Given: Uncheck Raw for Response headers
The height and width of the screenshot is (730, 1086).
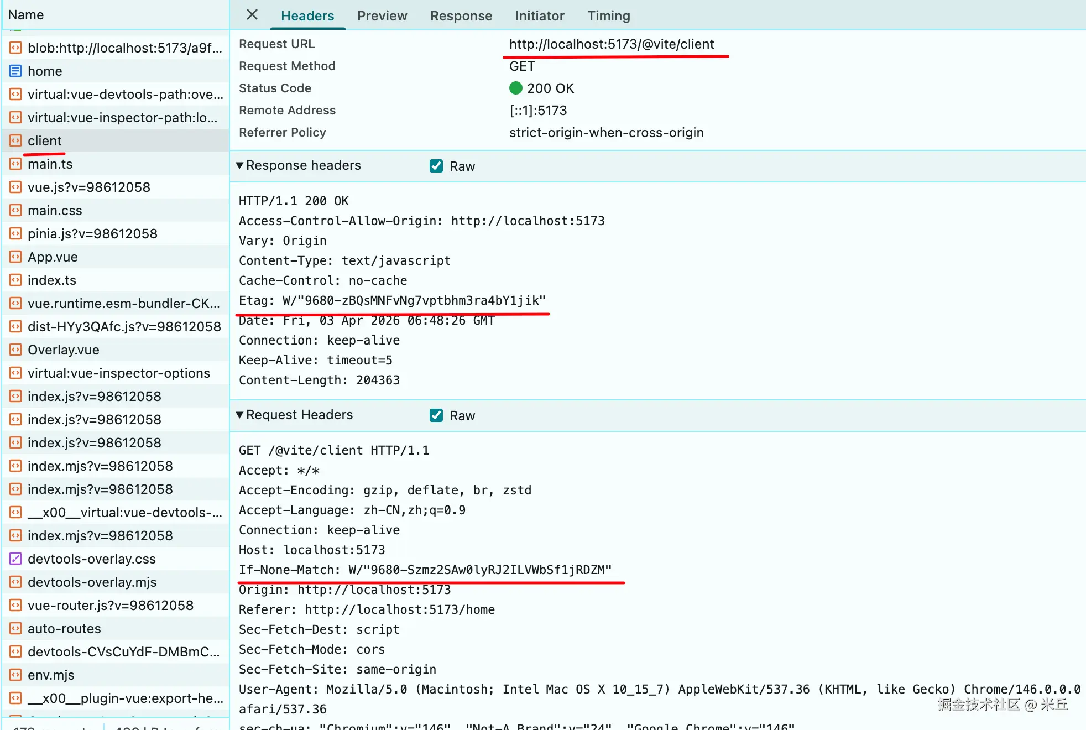Looking at the screenshot, I should tap(436, 166).
